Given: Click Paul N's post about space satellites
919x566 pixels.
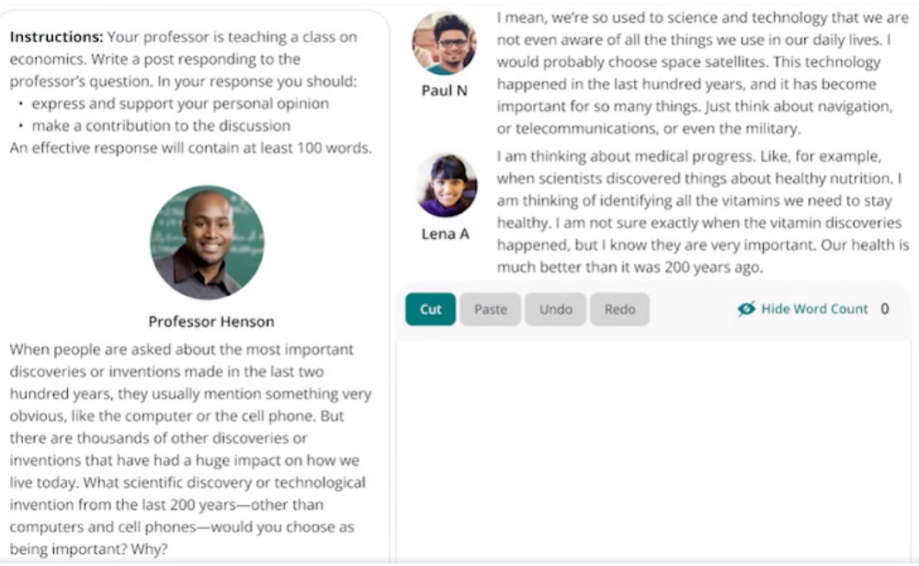Looking at the screenshot, I should 703,73.
